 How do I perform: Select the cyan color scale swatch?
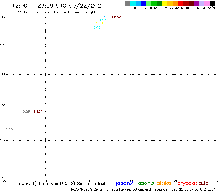(x=133, y=4)
